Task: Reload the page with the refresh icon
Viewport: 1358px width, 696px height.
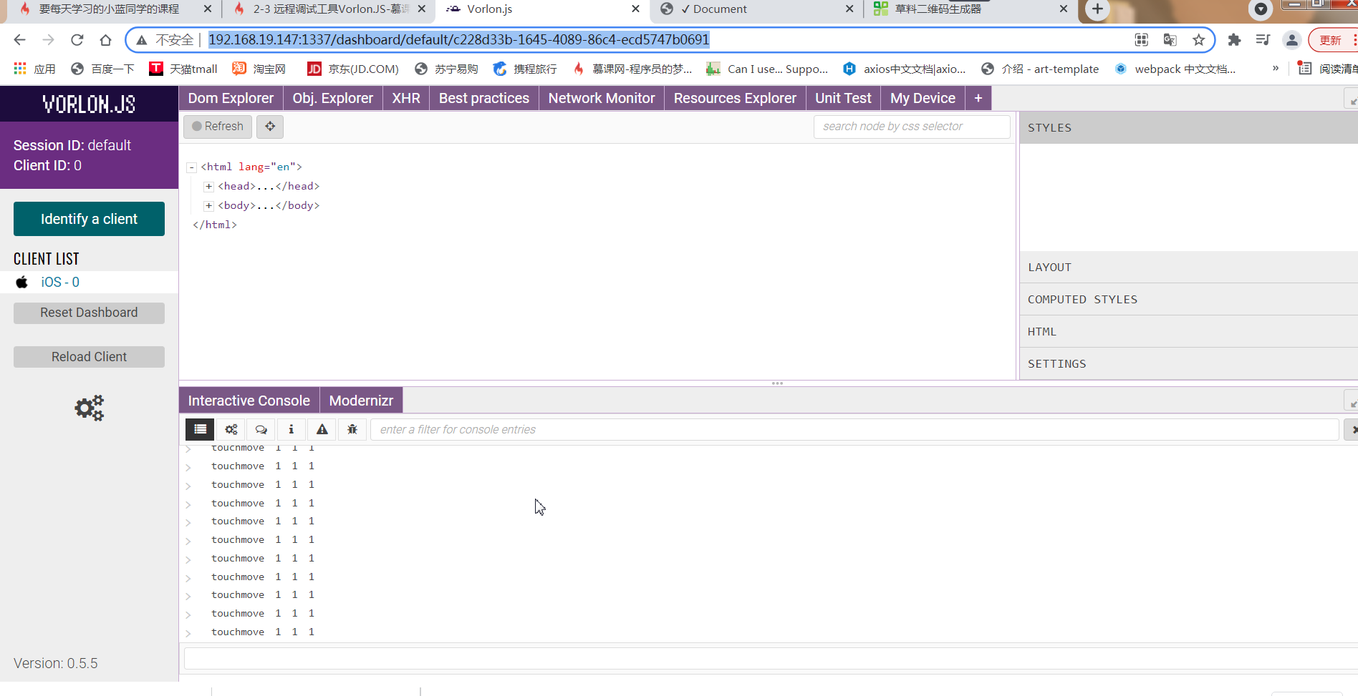Action: point(77,40)
